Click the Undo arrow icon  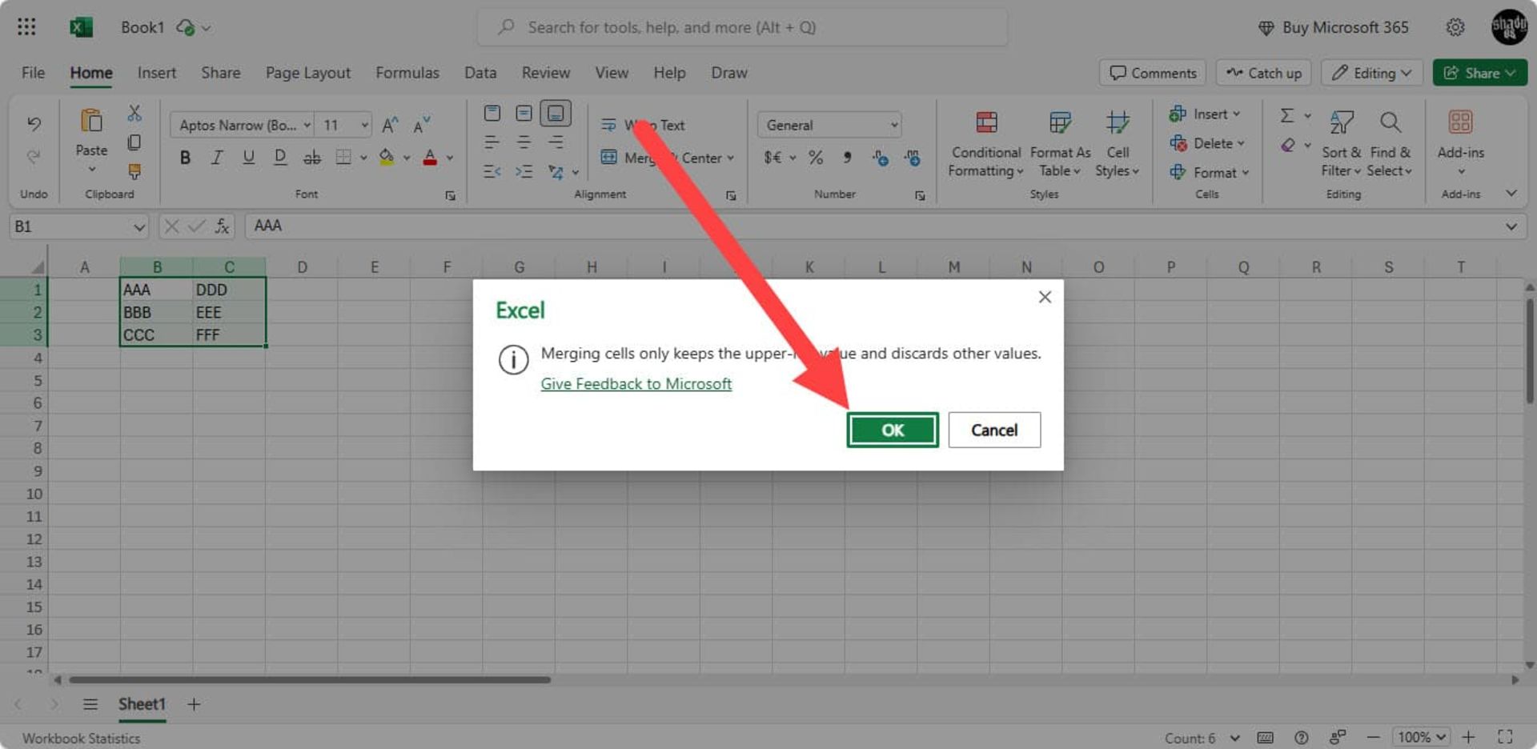click(34, 123)
